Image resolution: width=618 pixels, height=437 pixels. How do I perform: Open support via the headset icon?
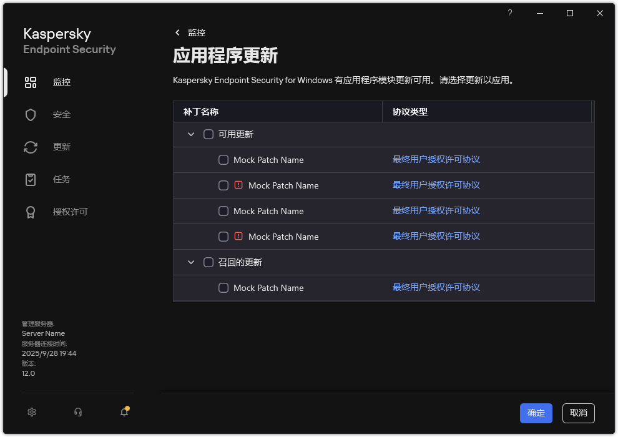[x=77, y=413]
